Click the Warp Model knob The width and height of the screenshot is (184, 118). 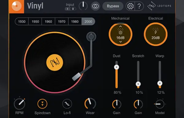[160, 104]
